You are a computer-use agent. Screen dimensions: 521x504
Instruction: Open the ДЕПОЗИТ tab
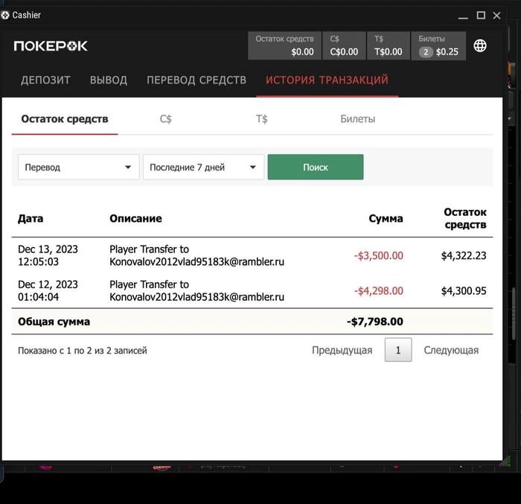[x=45, y=80]
